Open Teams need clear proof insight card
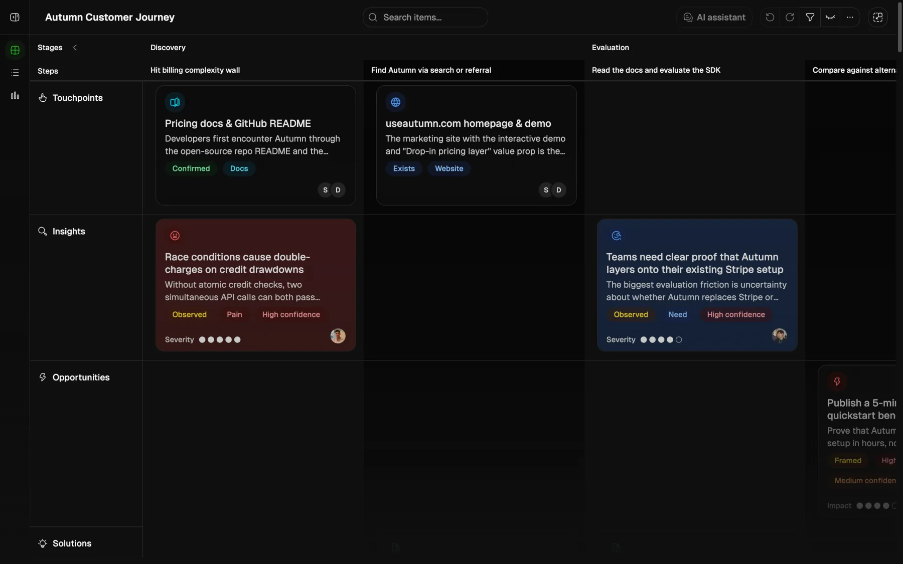The image size is (903, 564). [697, 285]
